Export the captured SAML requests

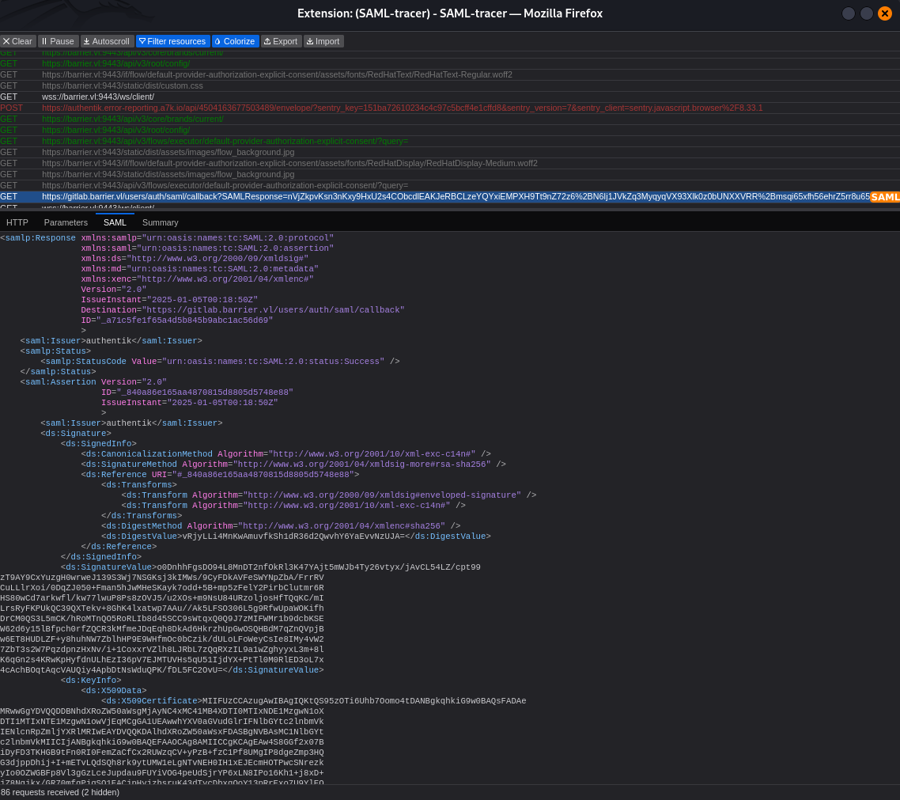(281, 41)
